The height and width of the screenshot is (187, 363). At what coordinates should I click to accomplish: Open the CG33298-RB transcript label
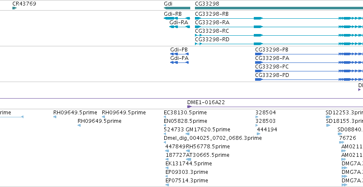[212, 14]
